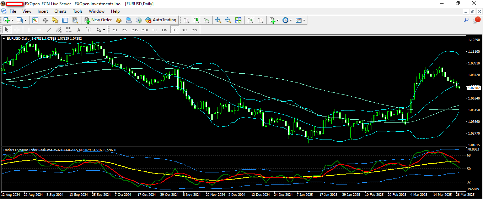483x199 pixels.
Task: Open the Strategy Tester magnifier icon
Action: (x=75, y=20)
